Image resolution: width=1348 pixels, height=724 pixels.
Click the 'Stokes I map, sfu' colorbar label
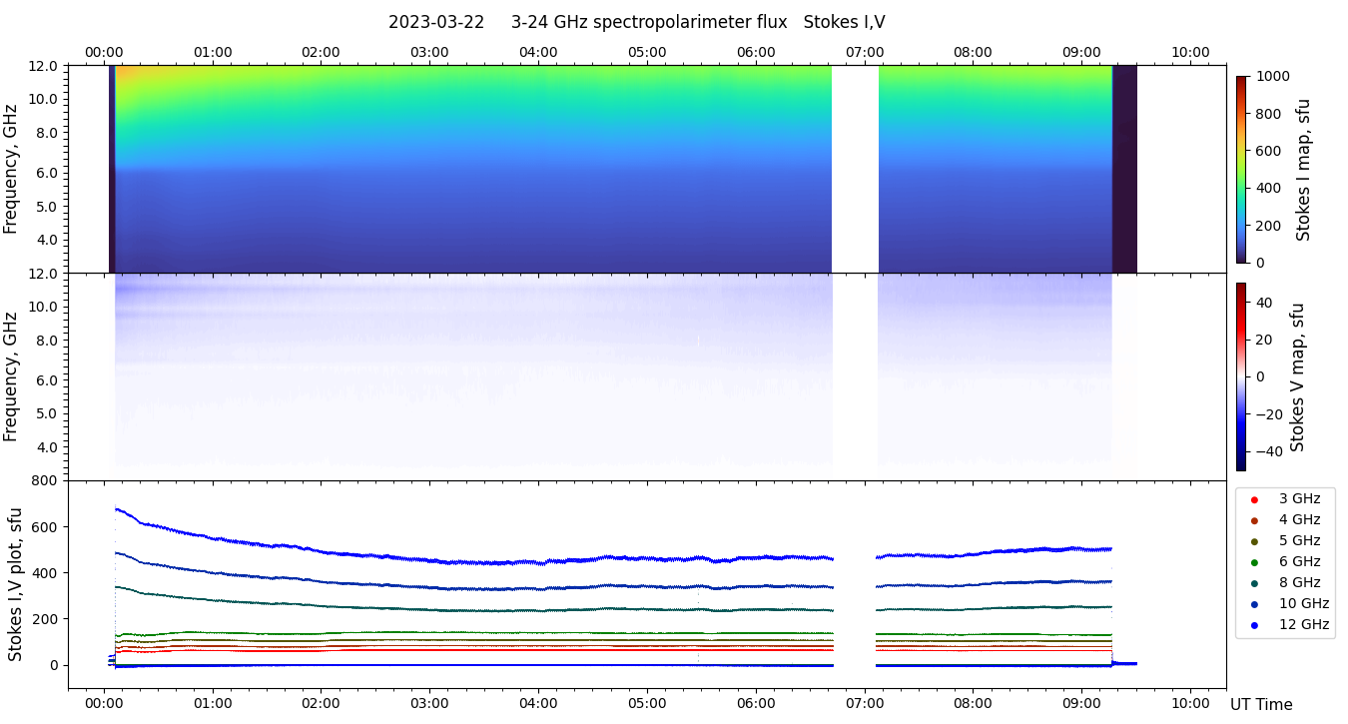point(1303,169)
